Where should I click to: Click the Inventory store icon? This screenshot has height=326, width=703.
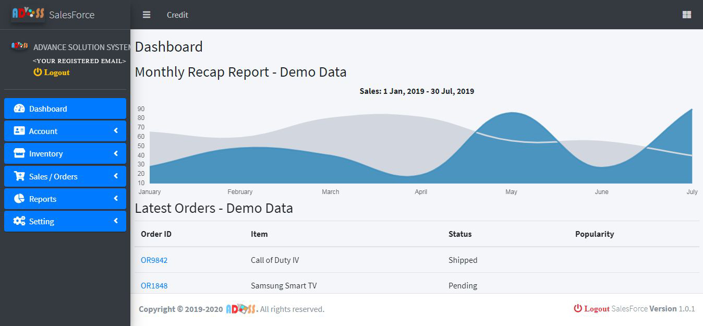[19, 153]
